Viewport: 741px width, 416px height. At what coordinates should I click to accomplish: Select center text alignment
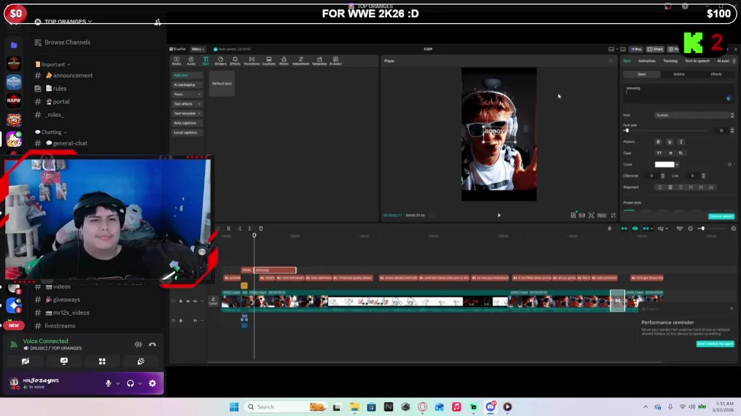(670, 187)
